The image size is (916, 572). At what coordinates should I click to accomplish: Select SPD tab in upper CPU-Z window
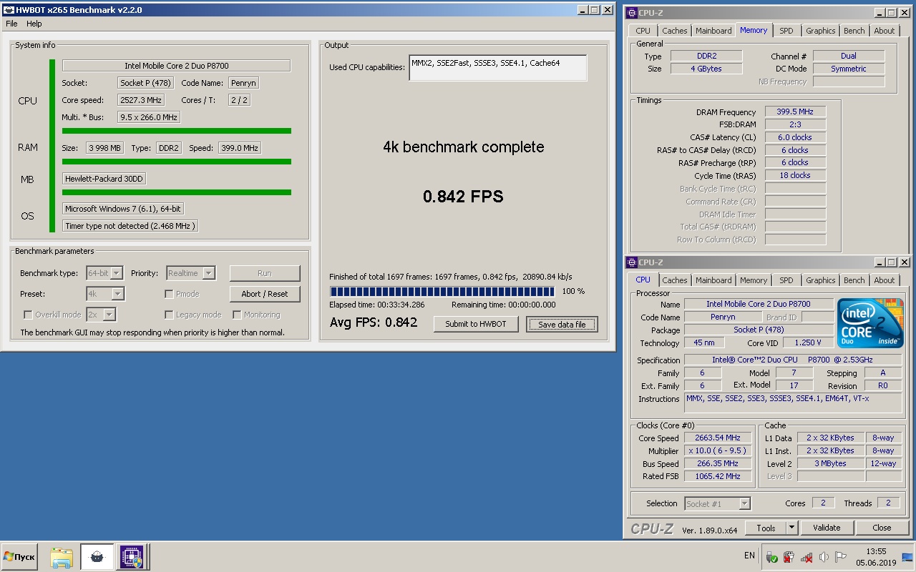tap(786, 31)
